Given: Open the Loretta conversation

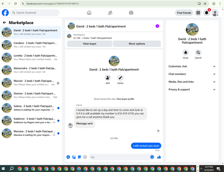Looking at the screenshot, I should [x=30, y=57].
